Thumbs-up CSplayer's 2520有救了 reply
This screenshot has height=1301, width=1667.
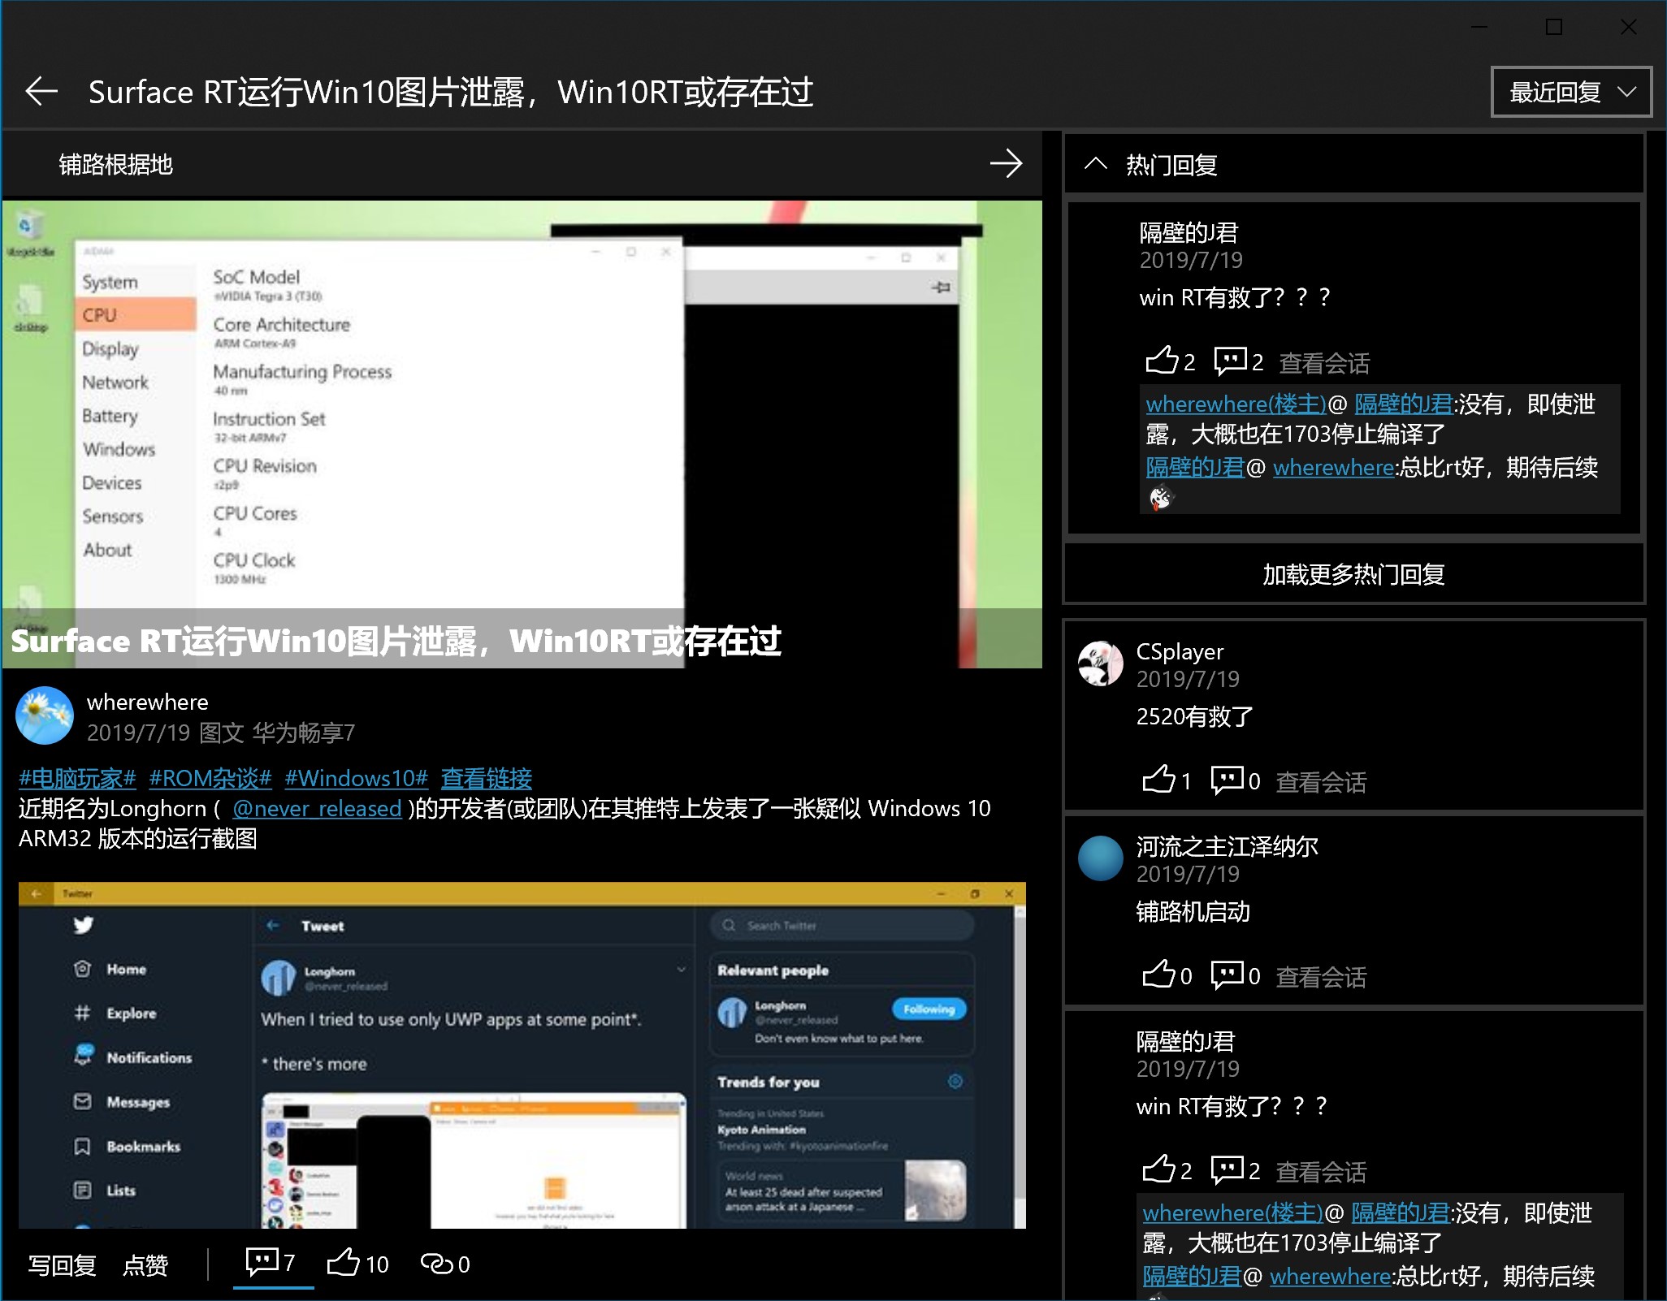pyautogui.click(x=1158, y=780)
